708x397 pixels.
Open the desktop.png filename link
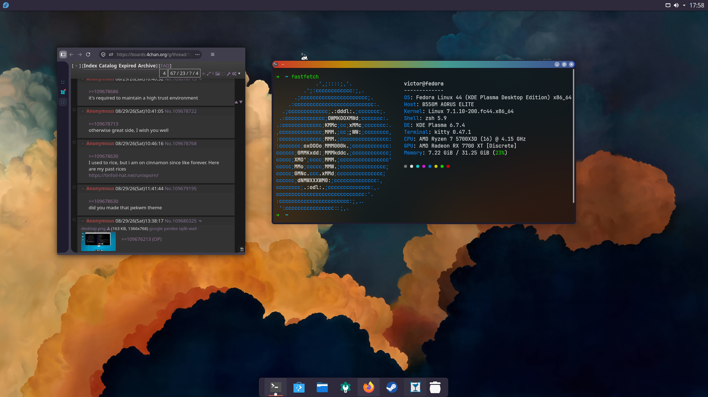pyautogui.click(x=93, y=229)
